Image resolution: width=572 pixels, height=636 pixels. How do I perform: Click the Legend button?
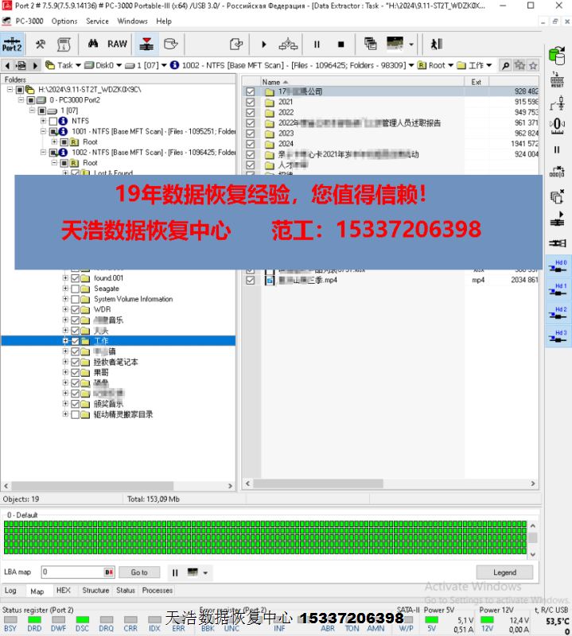pos(504,572)
